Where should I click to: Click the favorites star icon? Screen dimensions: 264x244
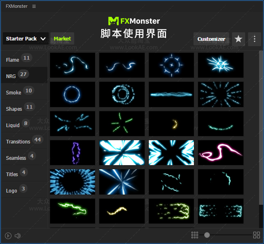point(239,39)
